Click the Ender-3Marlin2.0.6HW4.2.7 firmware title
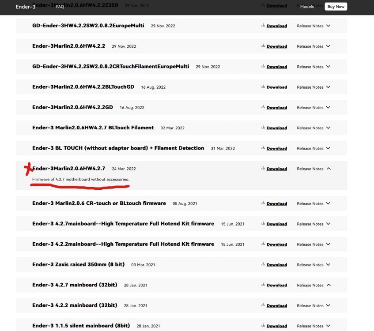The image size is (374, 331). point(69,168)
